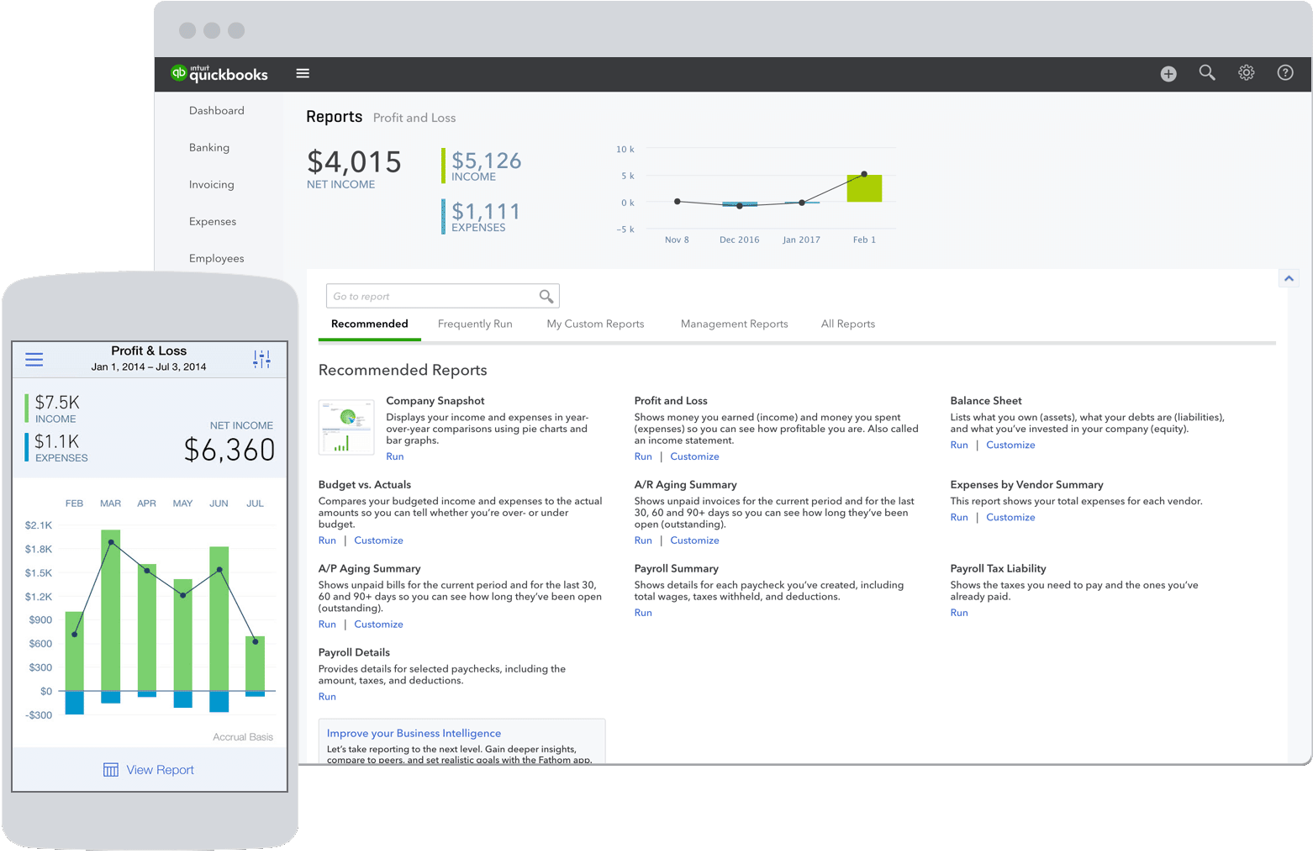
Task: Run the Balance Sheet report
Action: coord(959,445)
